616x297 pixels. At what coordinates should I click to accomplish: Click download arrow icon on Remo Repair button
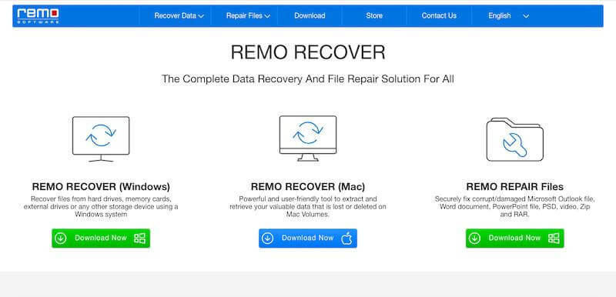474,239
